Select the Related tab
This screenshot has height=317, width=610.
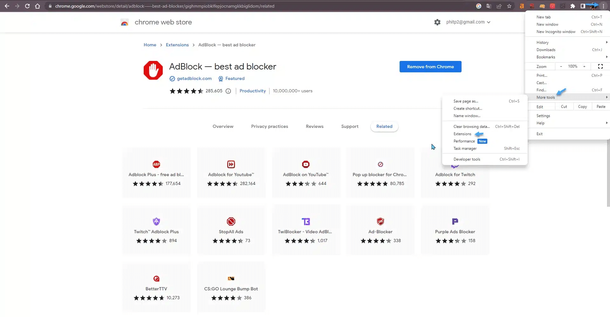click(x=384, y=126)
